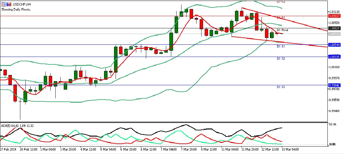Click the 'Showing Daily Pivots.' text
The image size is (344, 154).
click(x=17, y=9)
